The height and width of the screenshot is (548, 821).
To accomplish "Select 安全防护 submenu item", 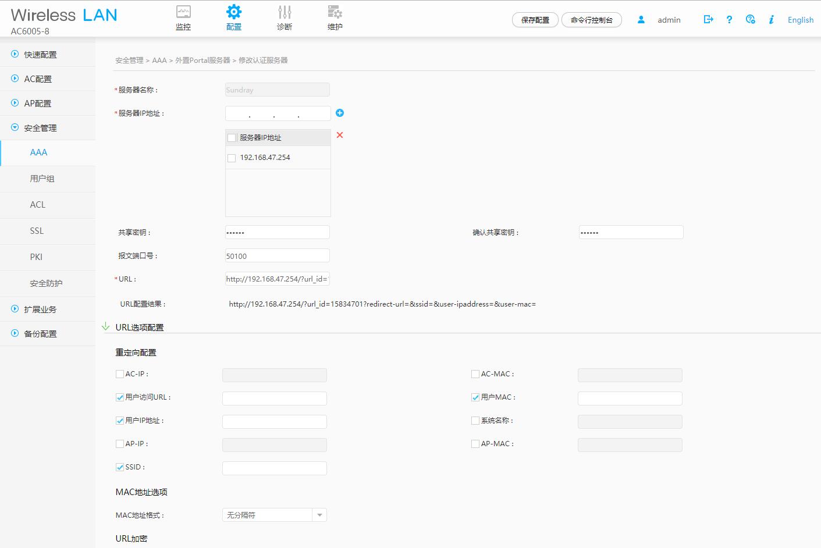I will pos(48,284).
